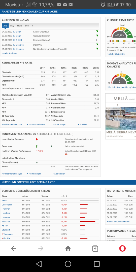Click green up arrow for Bewertung
The height and width of the screenshot is (272, 136).
pyautogui.click(x=37, y=146)
